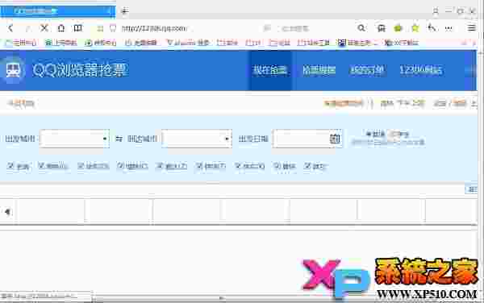This screenshot has width=484, height=303.
Task: Open the 我的订单 tab
Action: (x=367, y=70)
